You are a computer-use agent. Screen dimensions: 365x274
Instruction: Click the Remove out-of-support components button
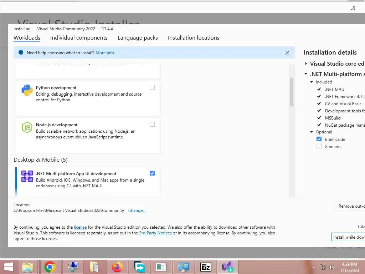[x=349, y=206]
